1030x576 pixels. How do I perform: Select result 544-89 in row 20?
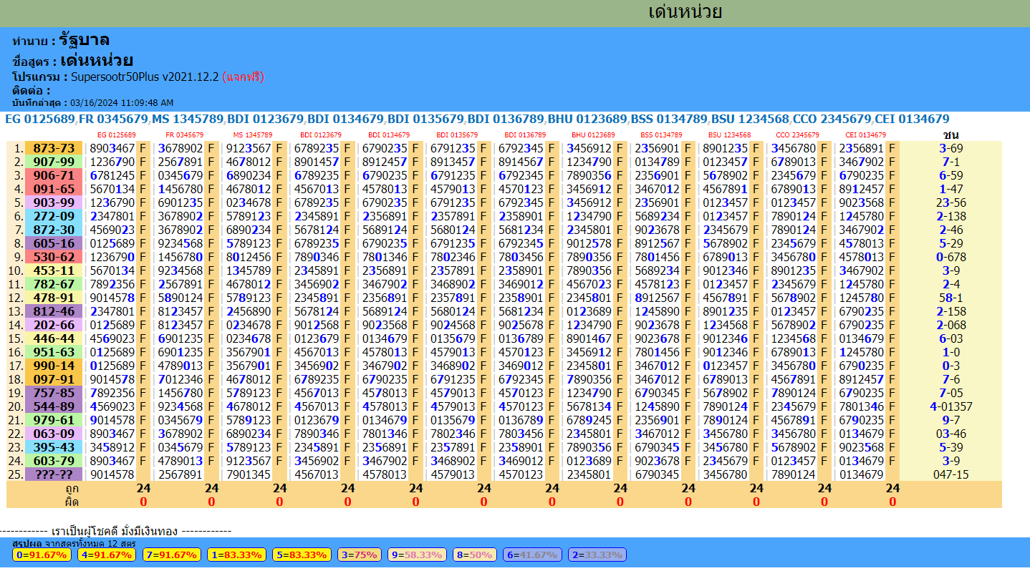point(54,406)
